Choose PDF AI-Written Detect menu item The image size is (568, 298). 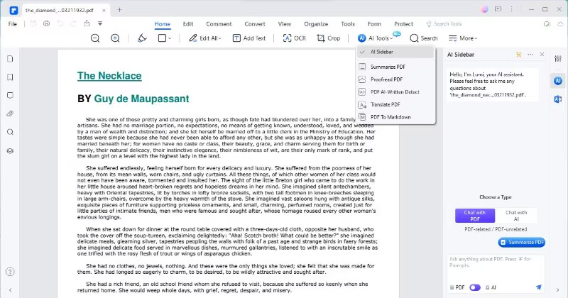(395, 92)
